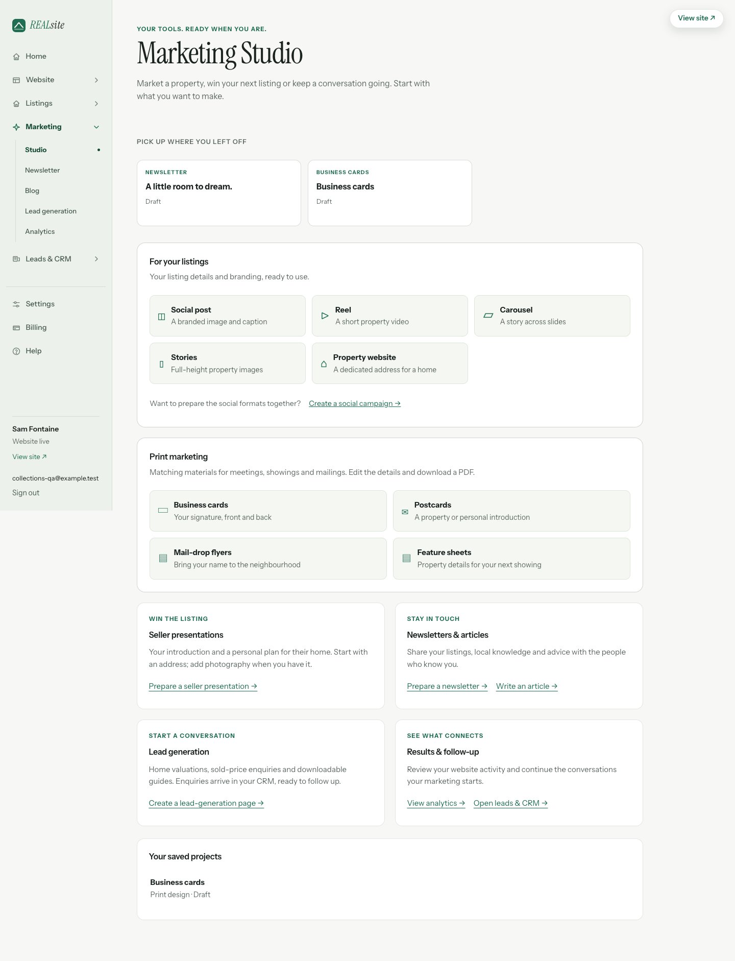This screenshot has width=735, height=961.
Task: Click the Social post tile icon
Action: click(x=161, y=317)
